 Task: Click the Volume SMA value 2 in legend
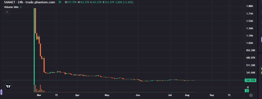[x=21, y=7]
